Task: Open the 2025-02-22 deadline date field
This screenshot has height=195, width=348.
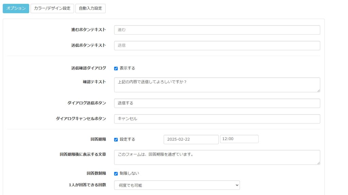Action: (x=191, y=139)
